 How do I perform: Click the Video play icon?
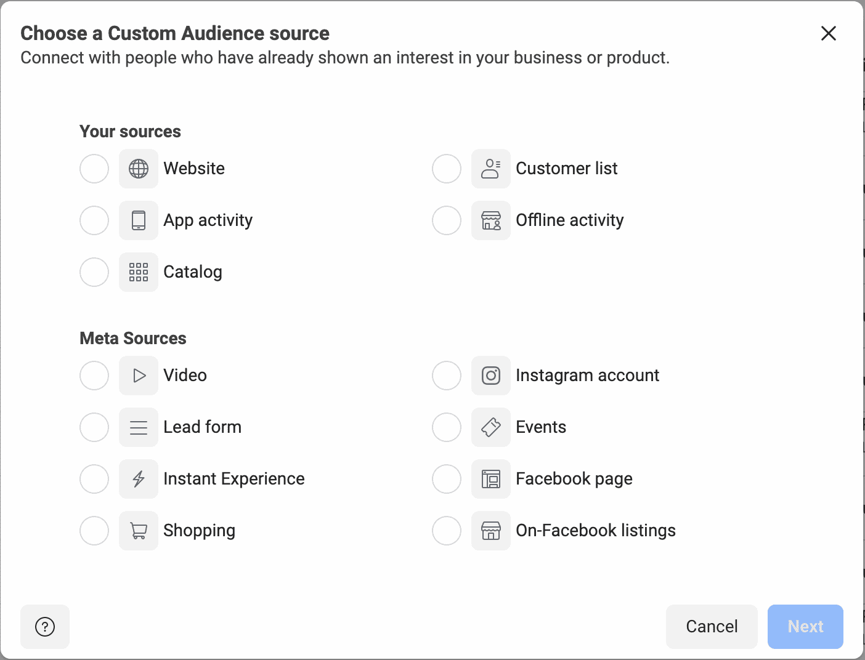click(138, 376)
